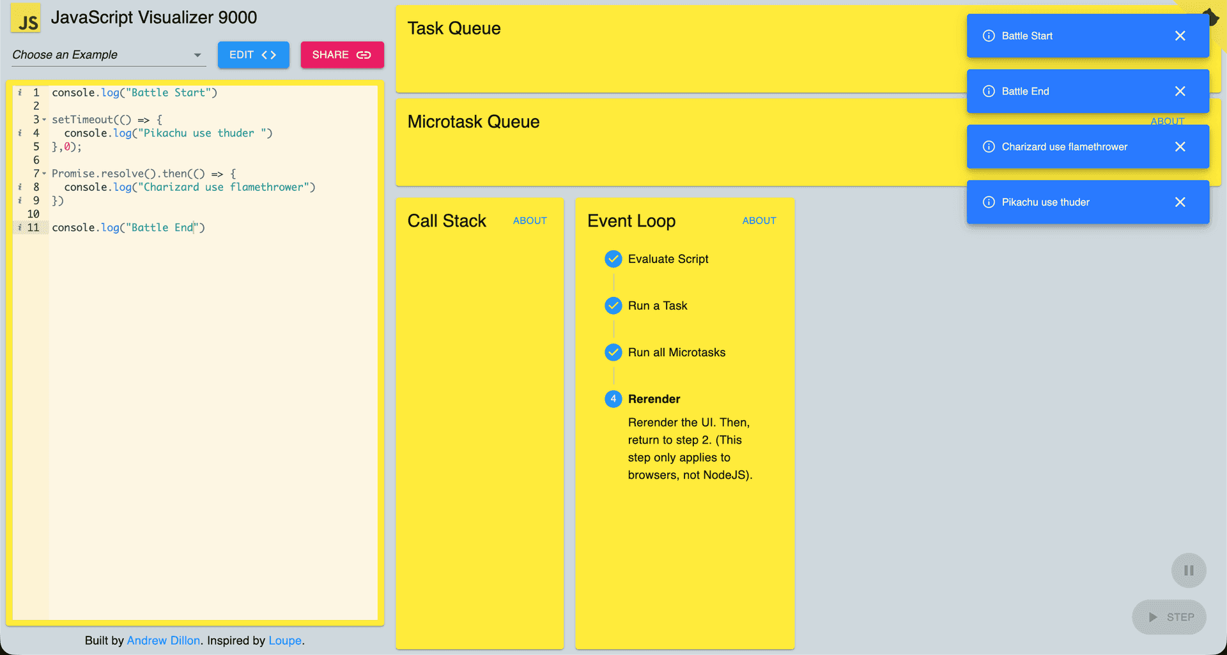Viewport: 1227px width, 655px height.
Task: Click the info marker on line 9 gutter
Action: (x=20, y=200)
